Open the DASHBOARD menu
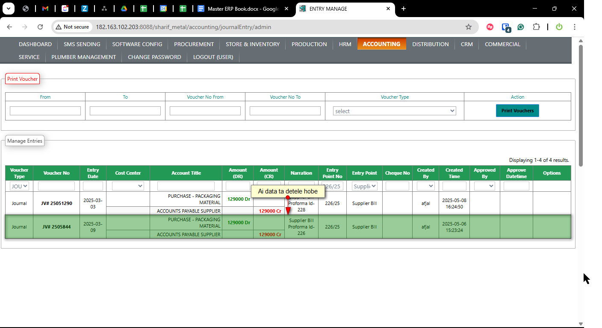The image size is (602, 328). coord(35,44)
